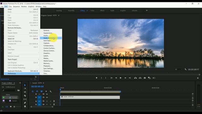Open the Editing workspace menu icon

click(x=87, y=10)
